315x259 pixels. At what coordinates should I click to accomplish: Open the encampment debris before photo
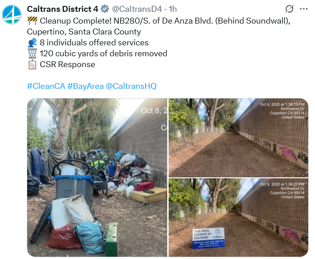(x=97, y=177)
